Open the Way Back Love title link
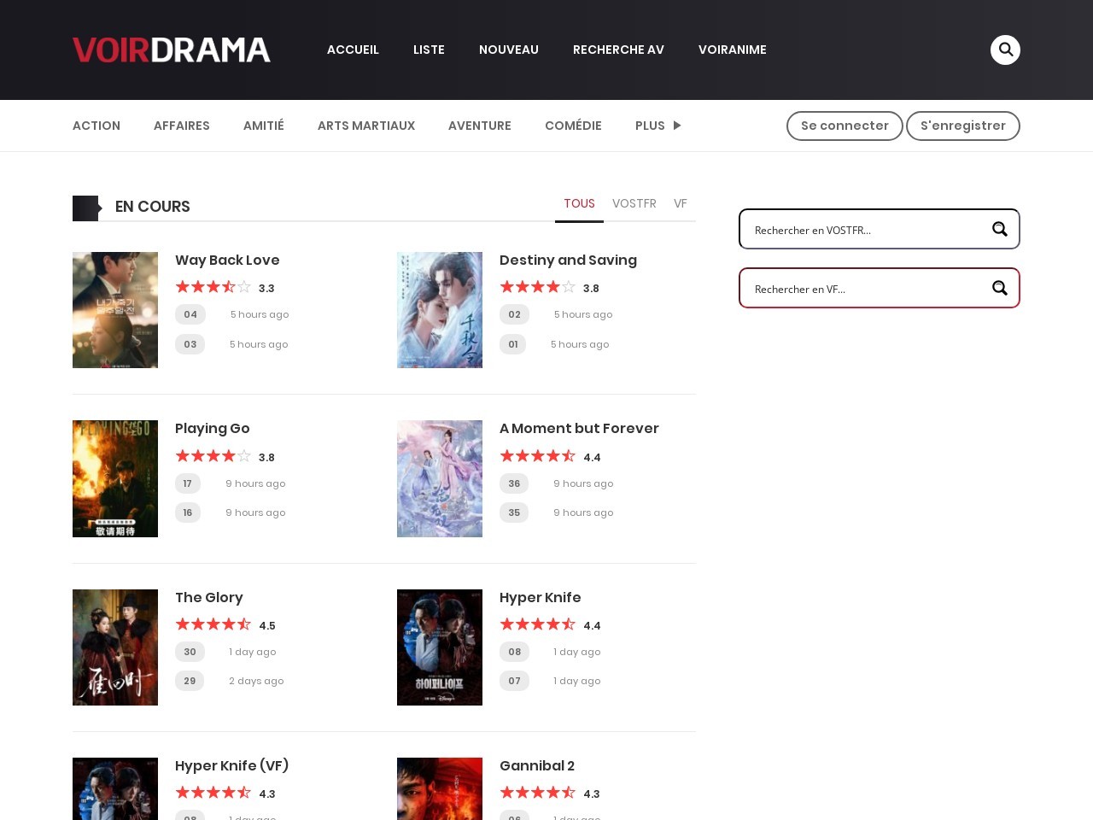This screenshot has width=1093, height=820. [x=227, y=260]
